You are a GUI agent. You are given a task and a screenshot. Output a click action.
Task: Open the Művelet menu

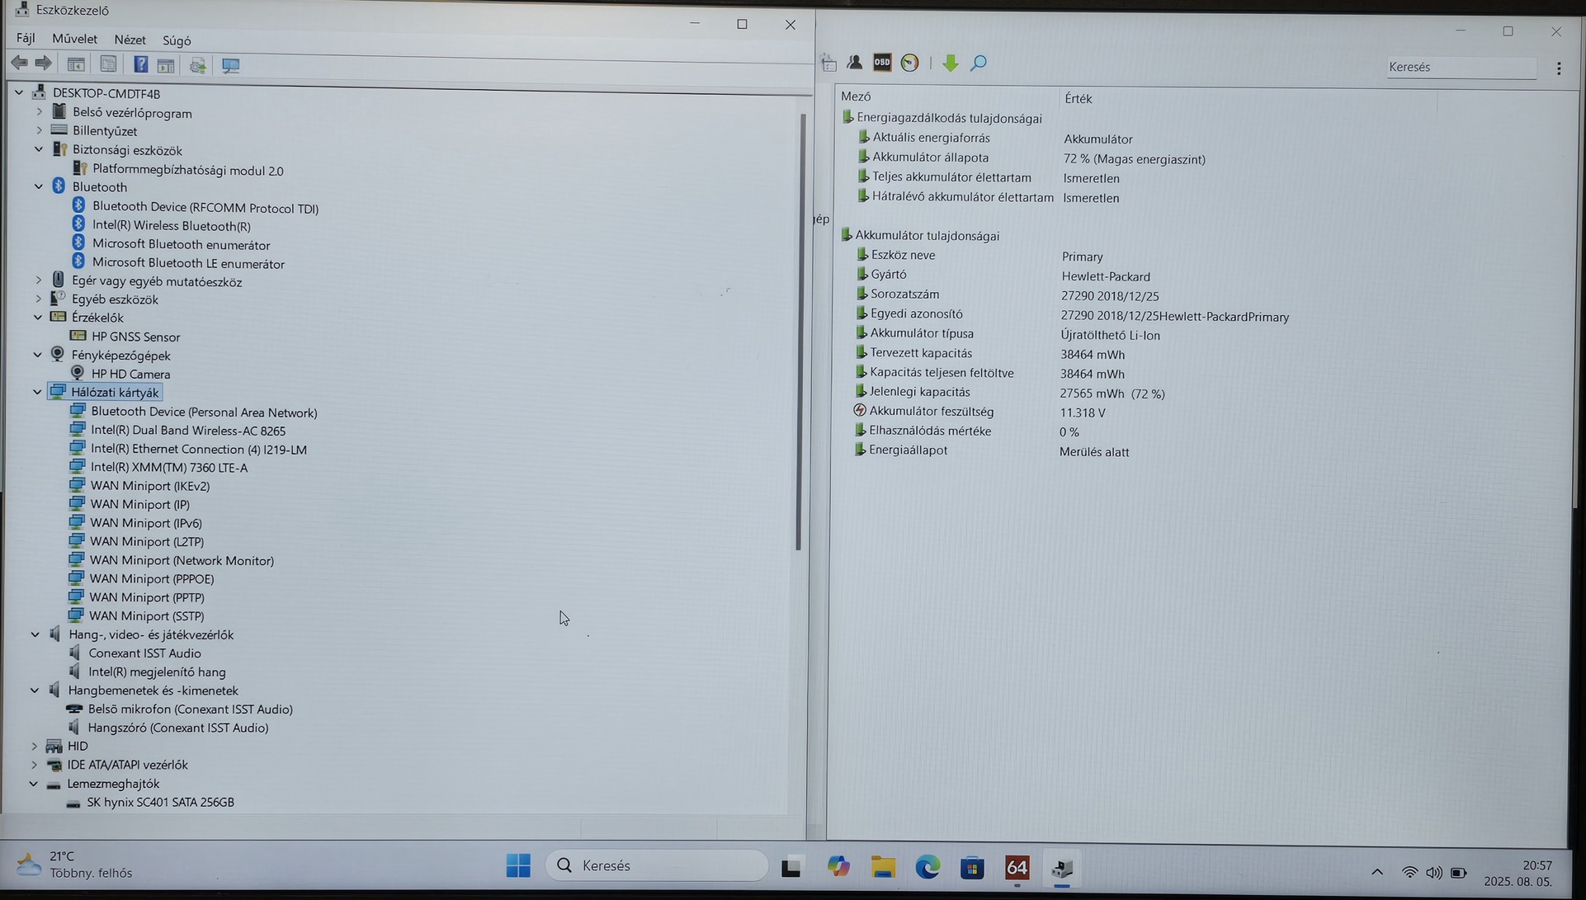click(x=74, y=39)
